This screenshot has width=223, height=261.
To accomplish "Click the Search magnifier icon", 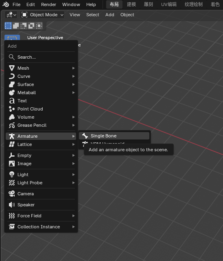I will [x=12, y=57].
